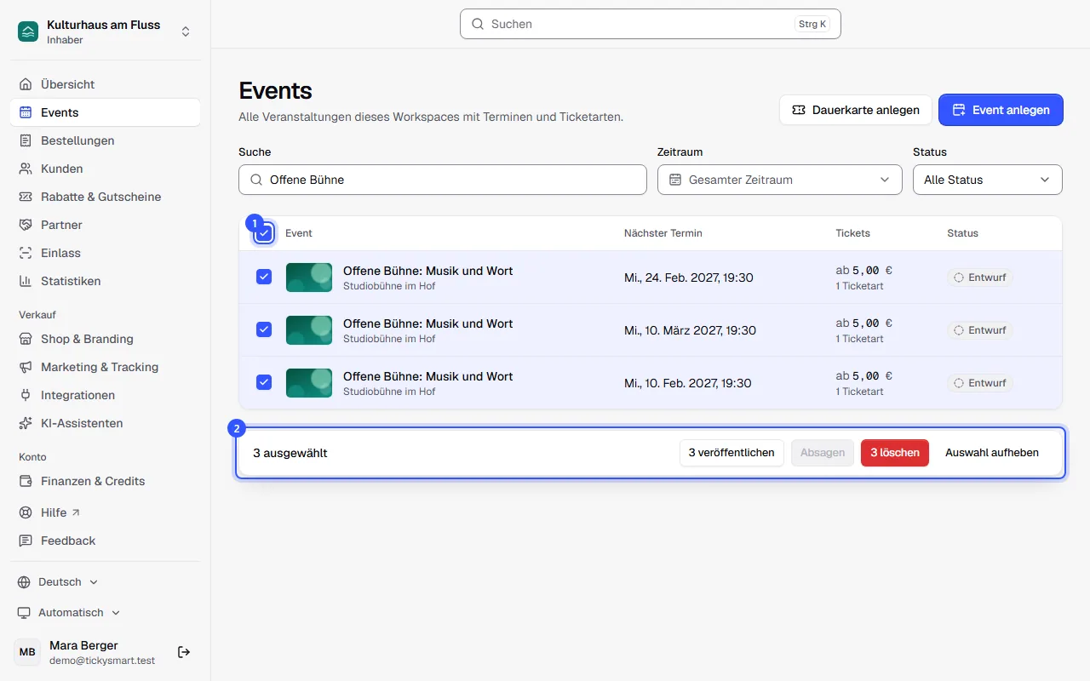Click the Einlass scan icon
Image resolution: width=1090 pixels, height=681 pixels.
pyautogui.click(x=26, y=253)
